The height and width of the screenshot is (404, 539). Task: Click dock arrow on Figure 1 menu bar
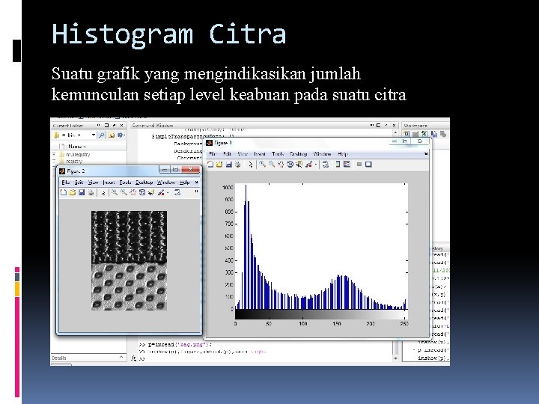click(x=426, y=154)
